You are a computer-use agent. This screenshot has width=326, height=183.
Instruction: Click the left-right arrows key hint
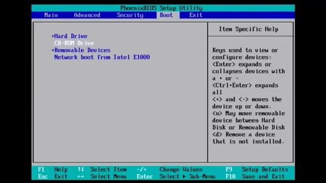click(80, 176)
